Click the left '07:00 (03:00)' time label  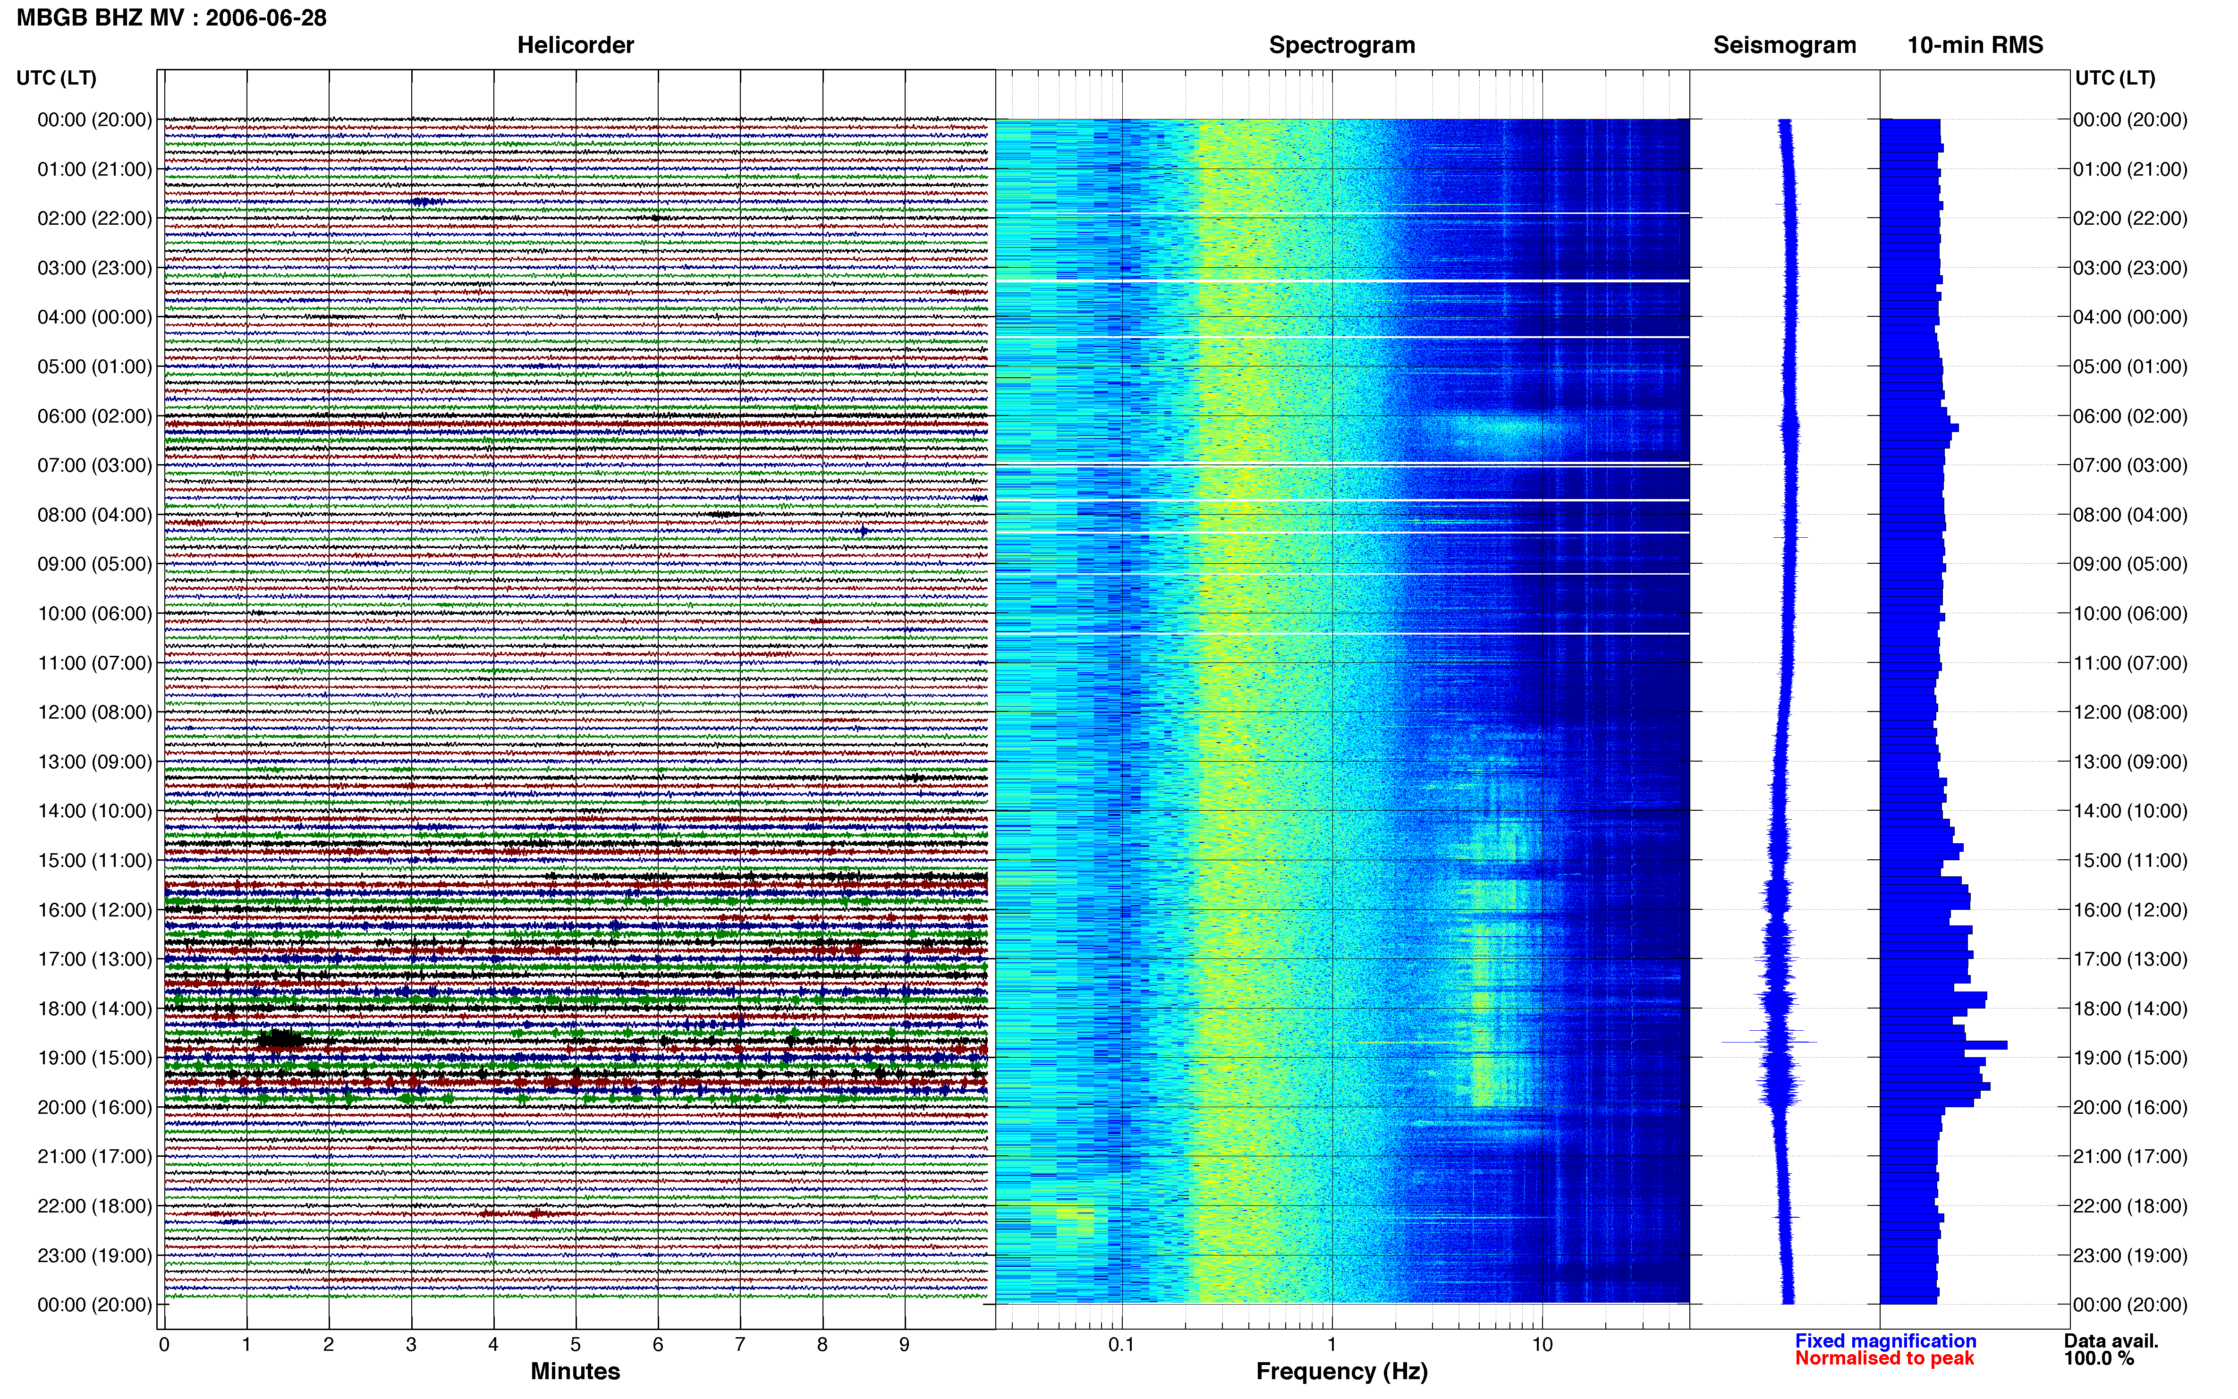point(94,466)
